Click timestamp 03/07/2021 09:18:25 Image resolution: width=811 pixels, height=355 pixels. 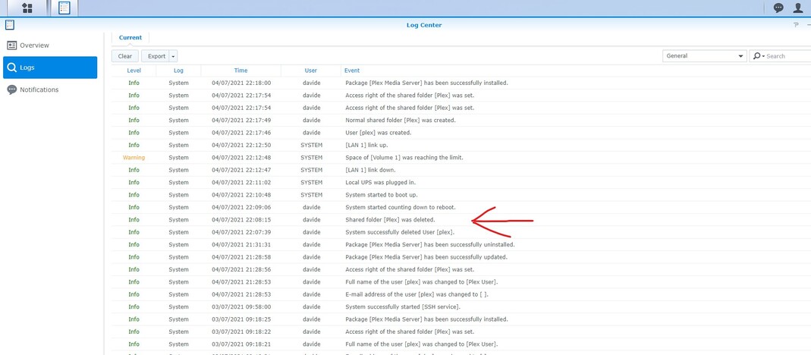(241, 319)
